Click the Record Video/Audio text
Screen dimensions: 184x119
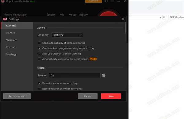coord(16,15)
